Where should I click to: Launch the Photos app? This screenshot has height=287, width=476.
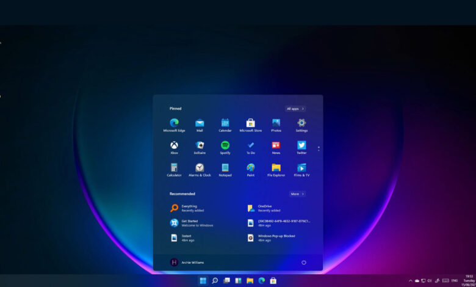[x=276, y=125]
